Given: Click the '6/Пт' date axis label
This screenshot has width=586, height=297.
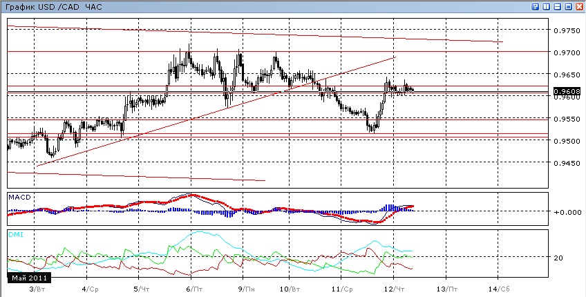Looking at the screenshot, I should pos(193,289).
